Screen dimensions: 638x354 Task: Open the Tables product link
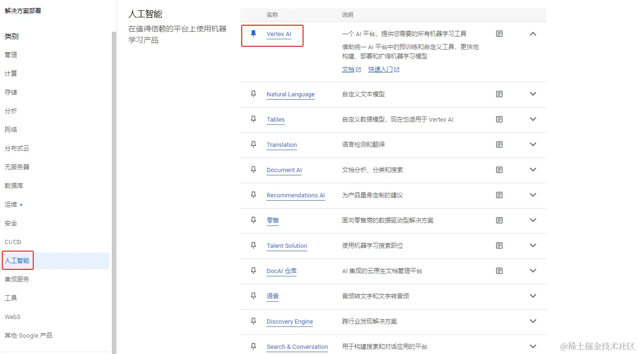(x=275, y=120)
